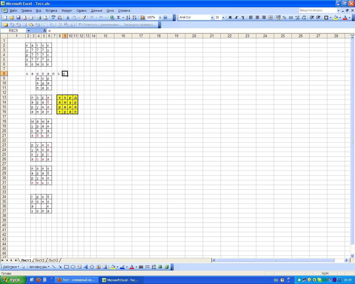
Task: Insert a hyperlink with the globe icon
Action: click(x=112, y=17)
